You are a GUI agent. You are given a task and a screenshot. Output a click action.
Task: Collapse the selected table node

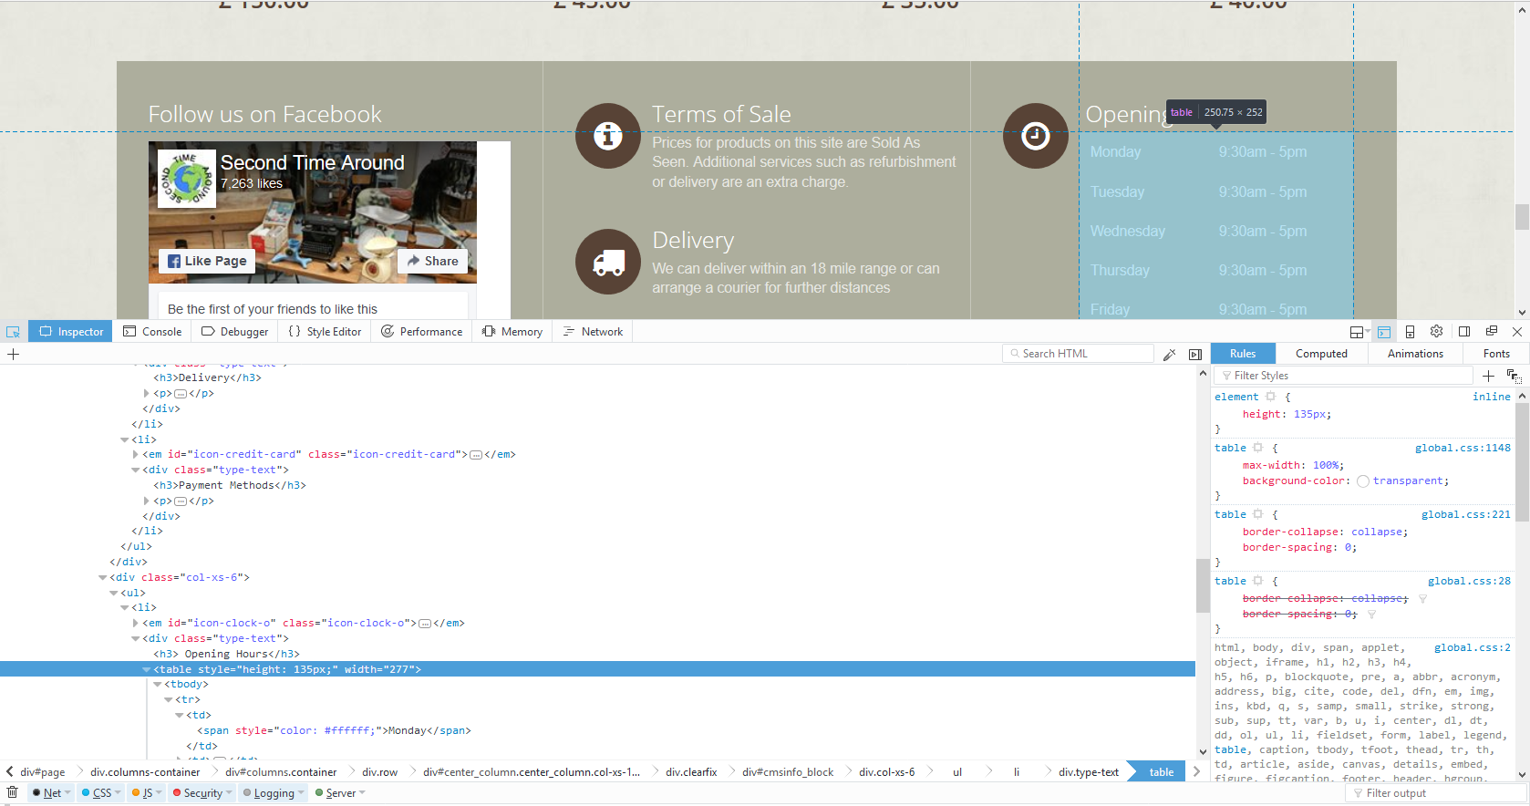point(147,669)
